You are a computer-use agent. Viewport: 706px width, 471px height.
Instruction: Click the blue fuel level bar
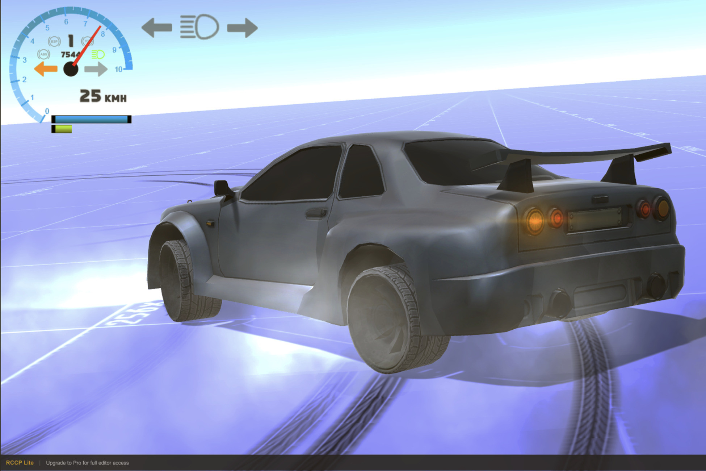point(91,118)
